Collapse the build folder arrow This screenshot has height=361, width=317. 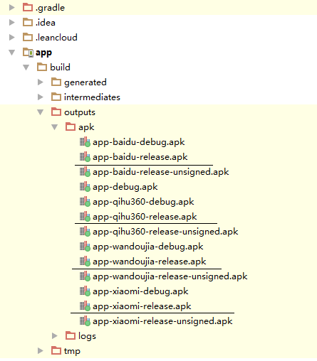[x=26, y=68]
